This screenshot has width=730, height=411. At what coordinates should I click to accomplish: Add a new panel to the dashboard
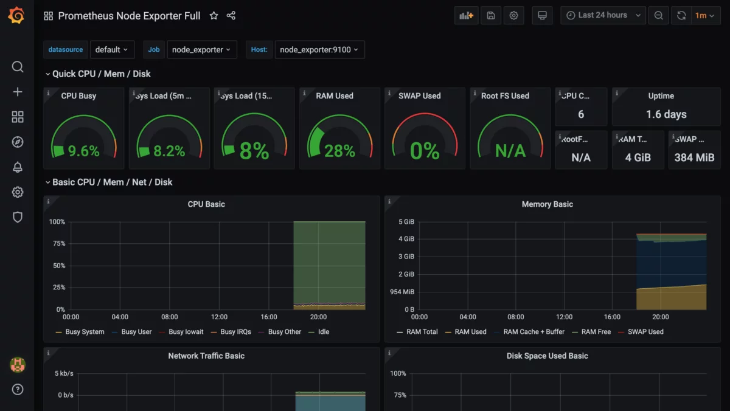[x=466, y=15]
